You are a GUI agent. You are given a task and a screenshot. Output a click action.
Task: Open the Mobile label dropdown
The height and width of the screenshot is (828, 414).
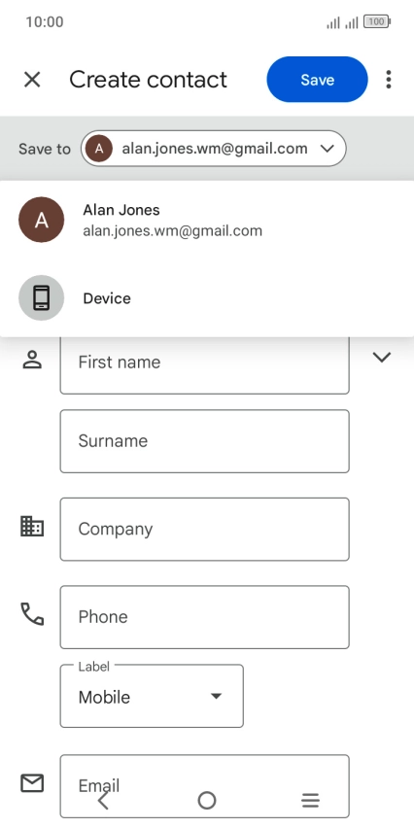[x=152, y=696]
